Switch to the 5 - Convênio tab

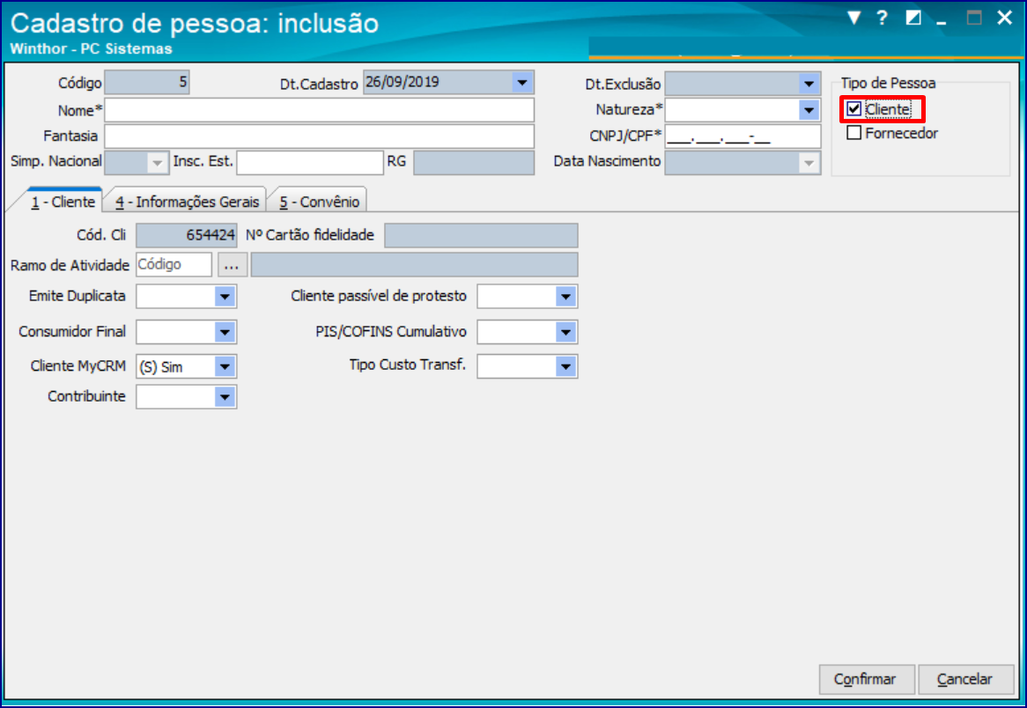(319, 202)
